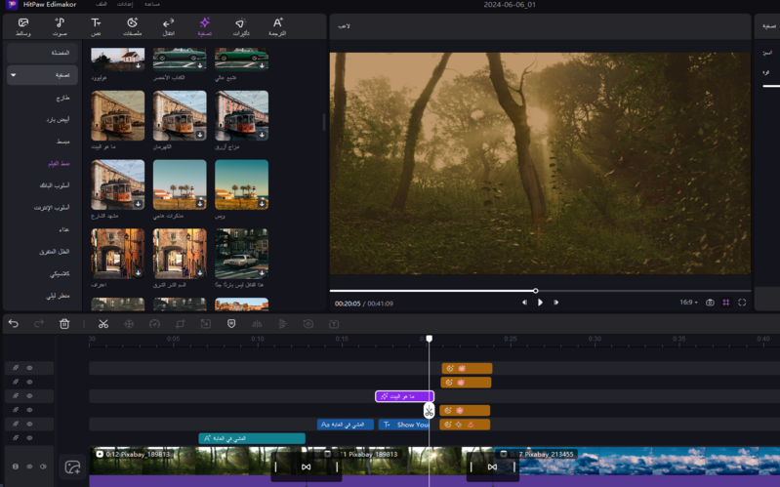This screenshot has width=780, height=487.
Task: Open the إعدادات settings menu
Action: pos(125,5)
